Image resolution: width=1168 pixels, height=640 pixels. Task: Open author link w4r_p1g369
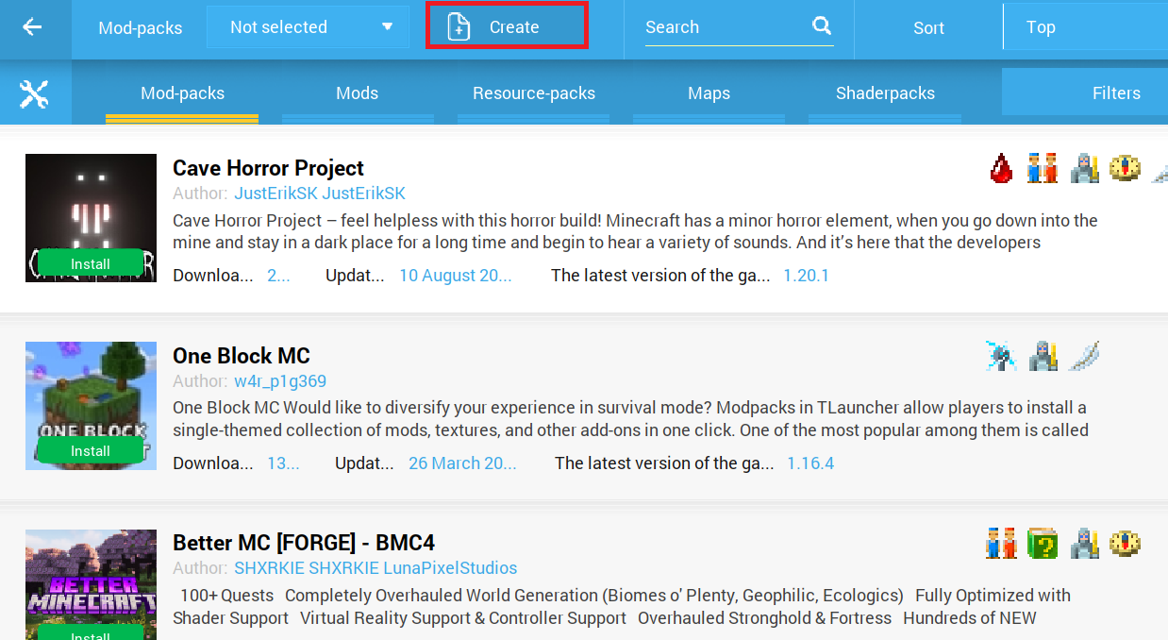pyautogui.click(x=280, y=381)
